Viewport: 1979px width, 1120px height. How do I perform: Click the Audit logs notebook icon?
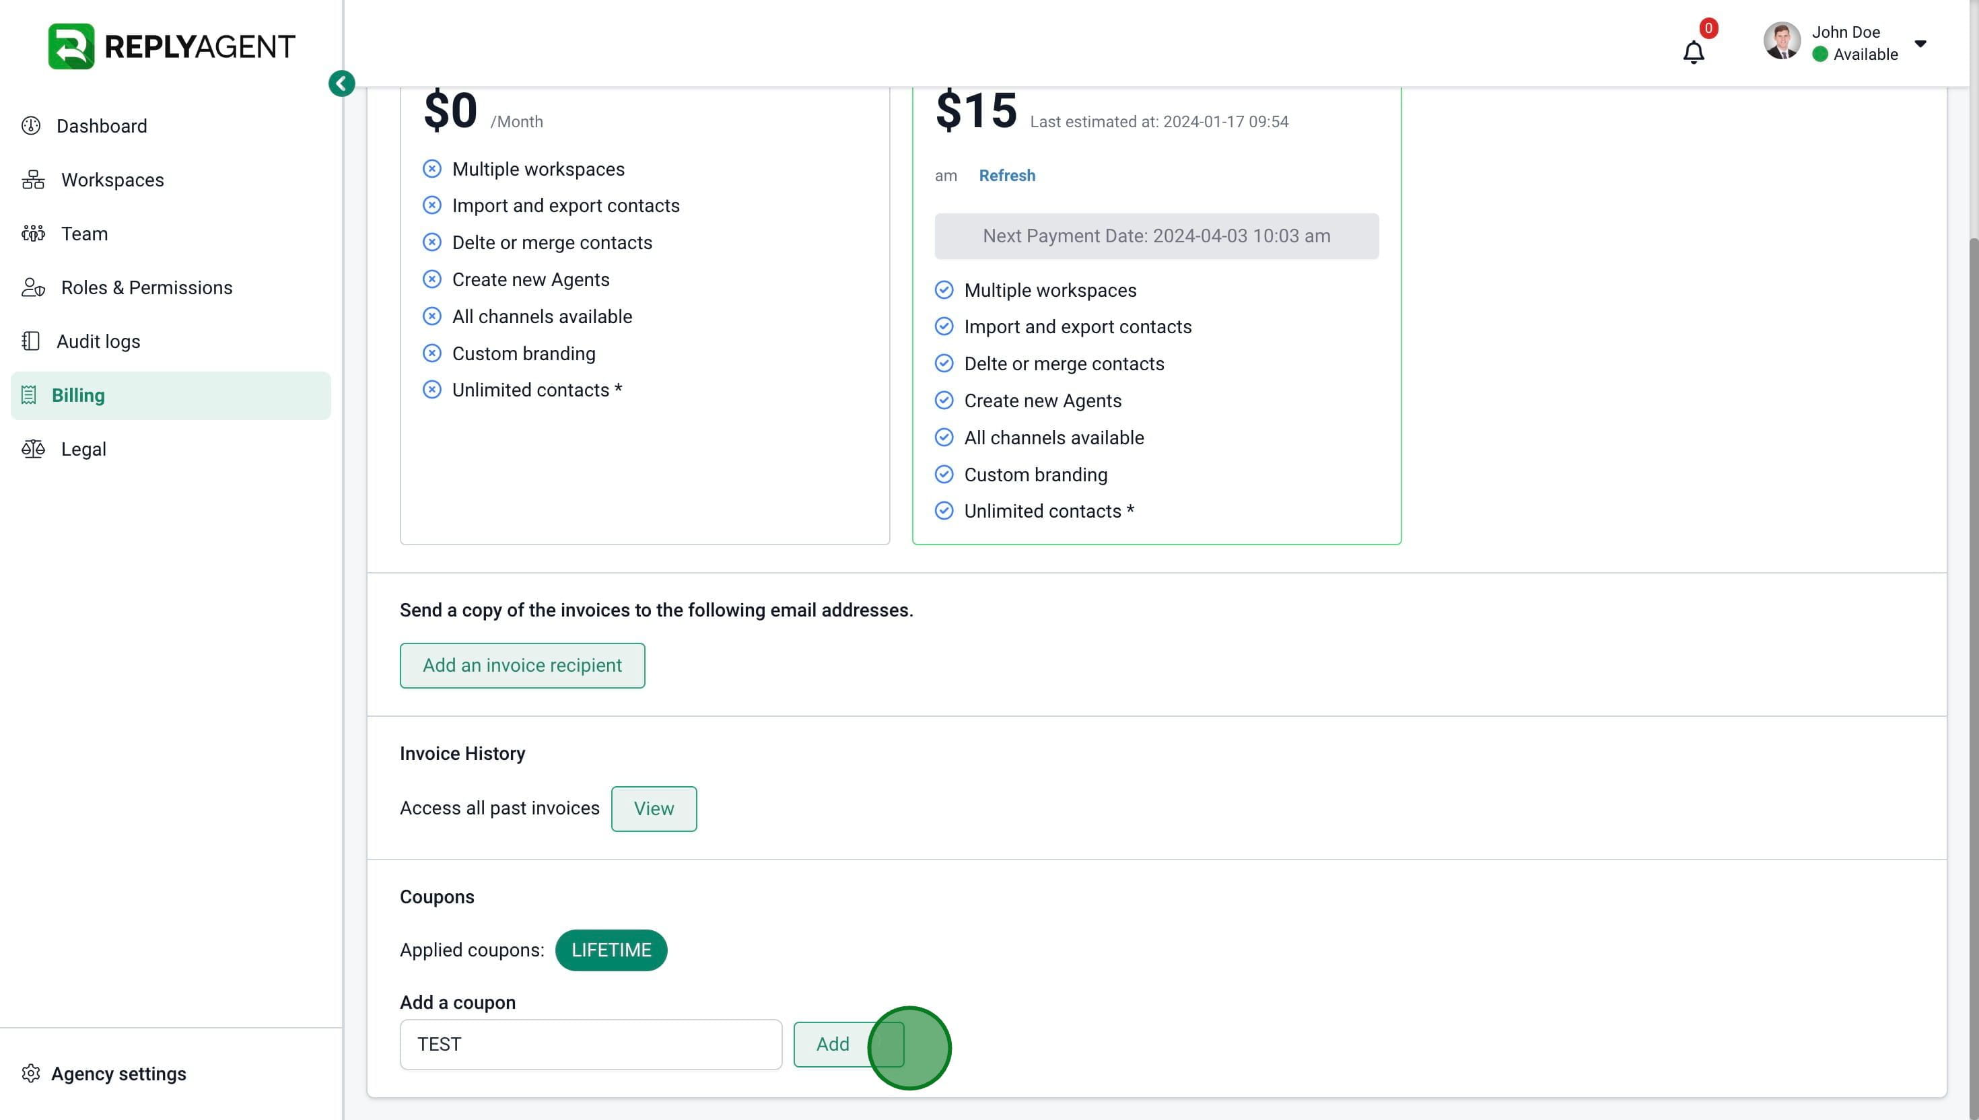31,341
